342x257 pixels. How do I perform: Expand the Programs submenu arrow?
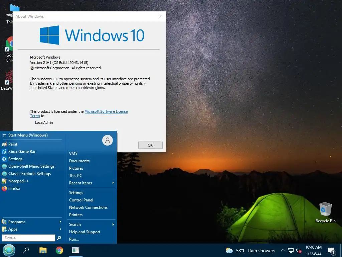click(60, 222)
